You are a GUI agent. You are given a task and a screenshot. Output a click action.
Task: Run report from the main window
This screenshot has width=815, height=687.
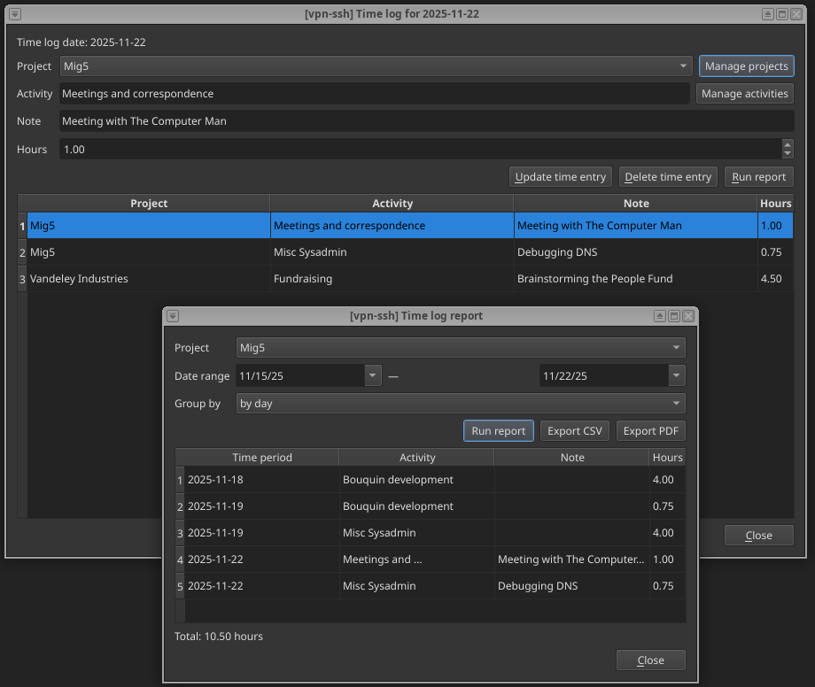(758, 176)
